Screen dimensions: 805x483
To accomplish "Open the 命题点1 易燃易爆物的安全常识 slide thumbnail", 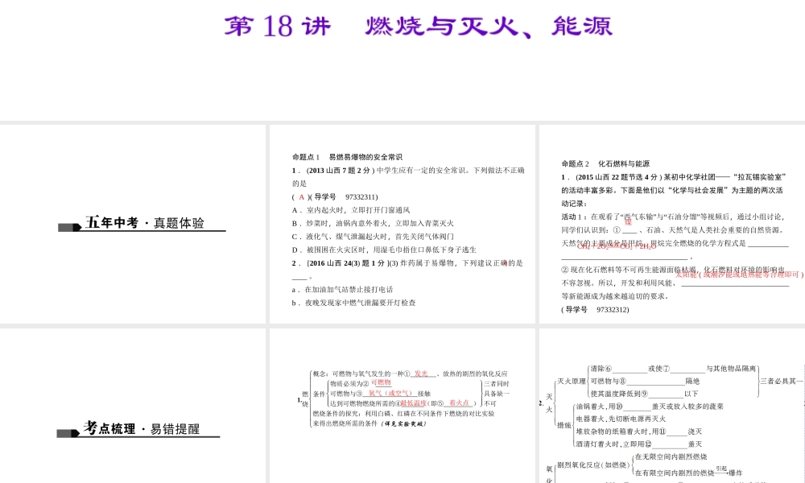I will pyautogui.click(x=402, y=224).
